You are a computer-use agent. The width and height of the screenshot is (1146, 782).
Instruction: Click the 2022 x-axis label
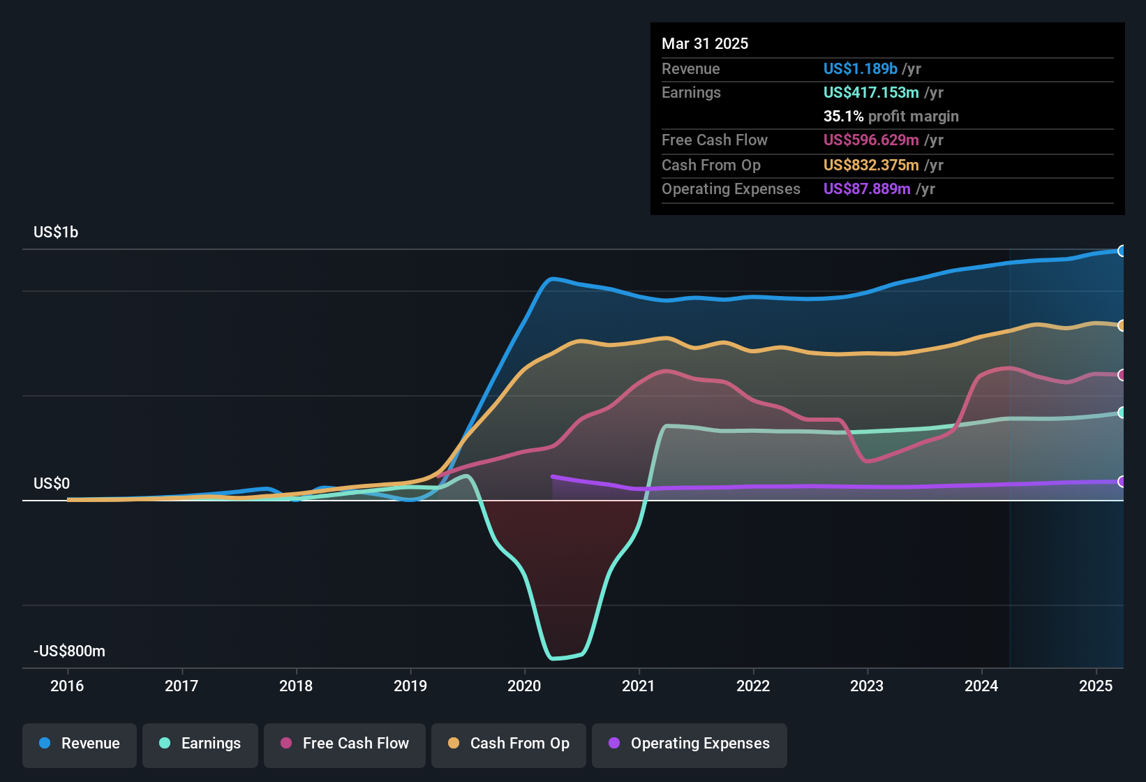point(753,686)
